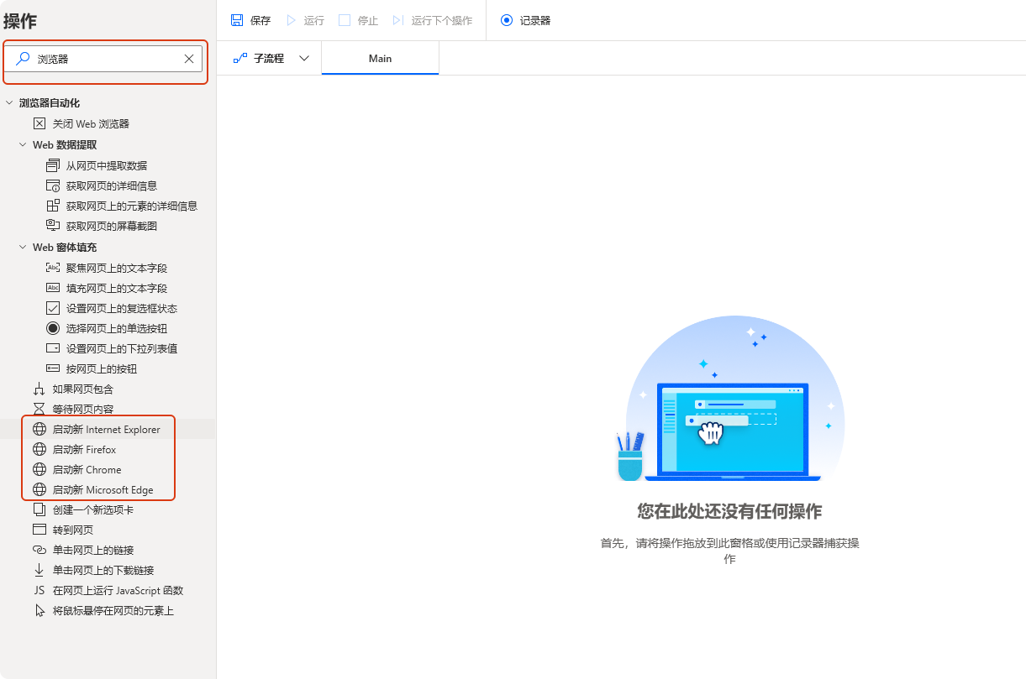Select 关闭 Web 浏览器 text label
This screenshot has height=679, width=1026.
(91, 124)
